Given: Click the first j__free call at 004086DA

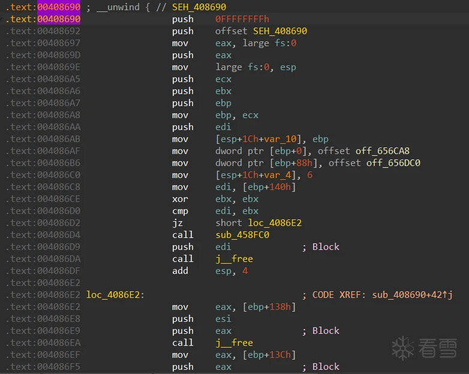Looking at the screenshot, I should 235,258.
